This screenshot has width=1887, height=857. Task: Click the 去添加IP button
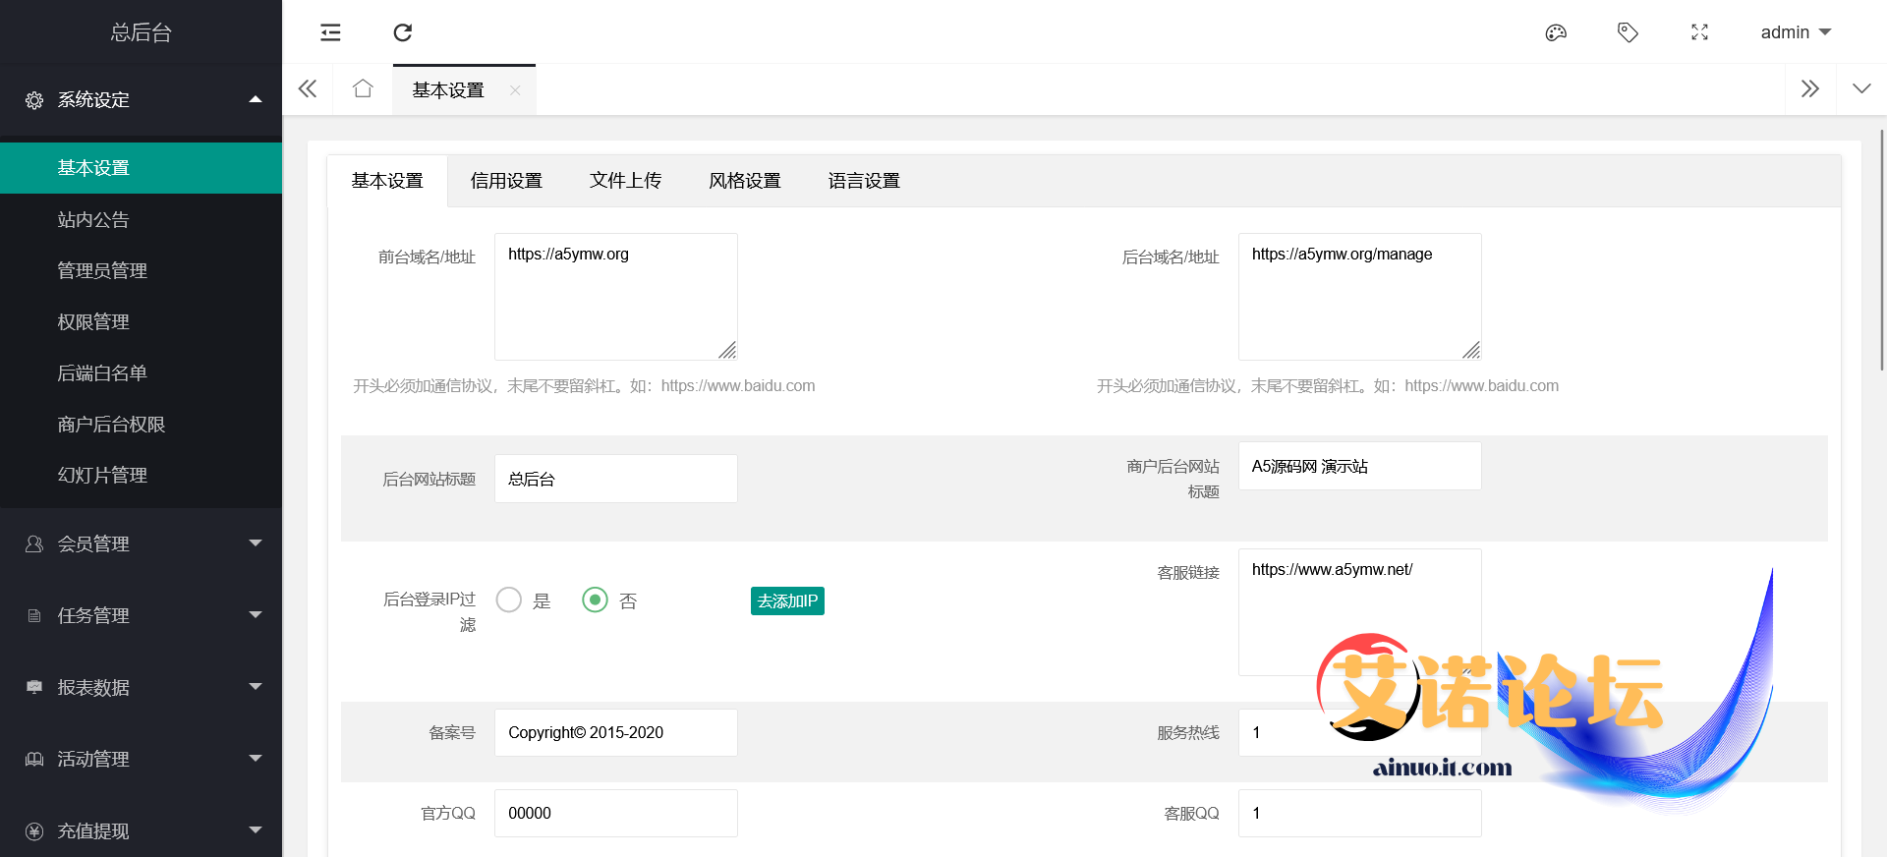click(787, 600)
